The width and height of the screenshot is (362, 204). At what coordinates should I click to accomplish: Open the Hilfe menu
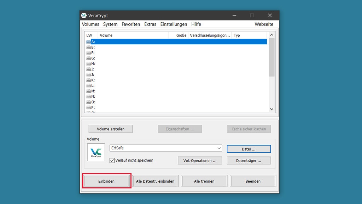click(196, 24)
